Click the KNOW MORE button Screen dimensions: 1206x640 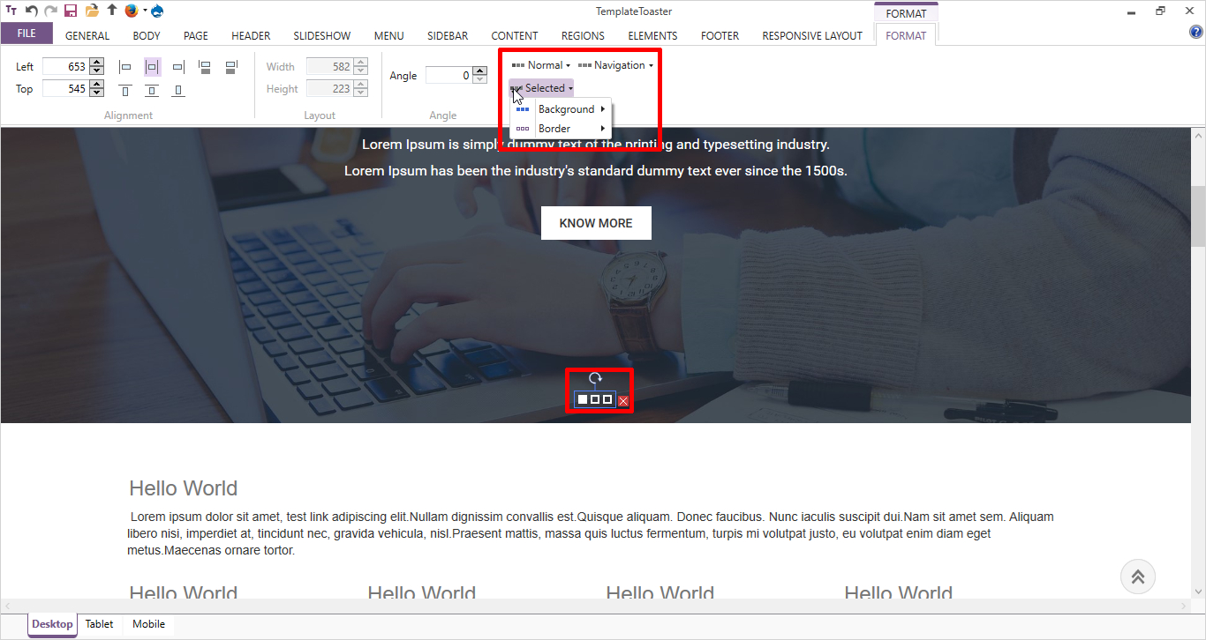pyautogui.click(x=596, y=223)
